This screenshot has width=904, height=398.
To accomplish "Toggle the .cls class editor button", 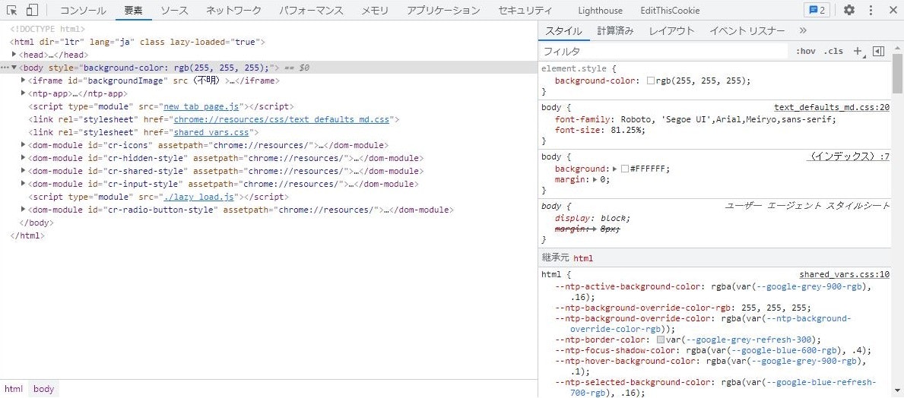I will [x=833, y=51].
